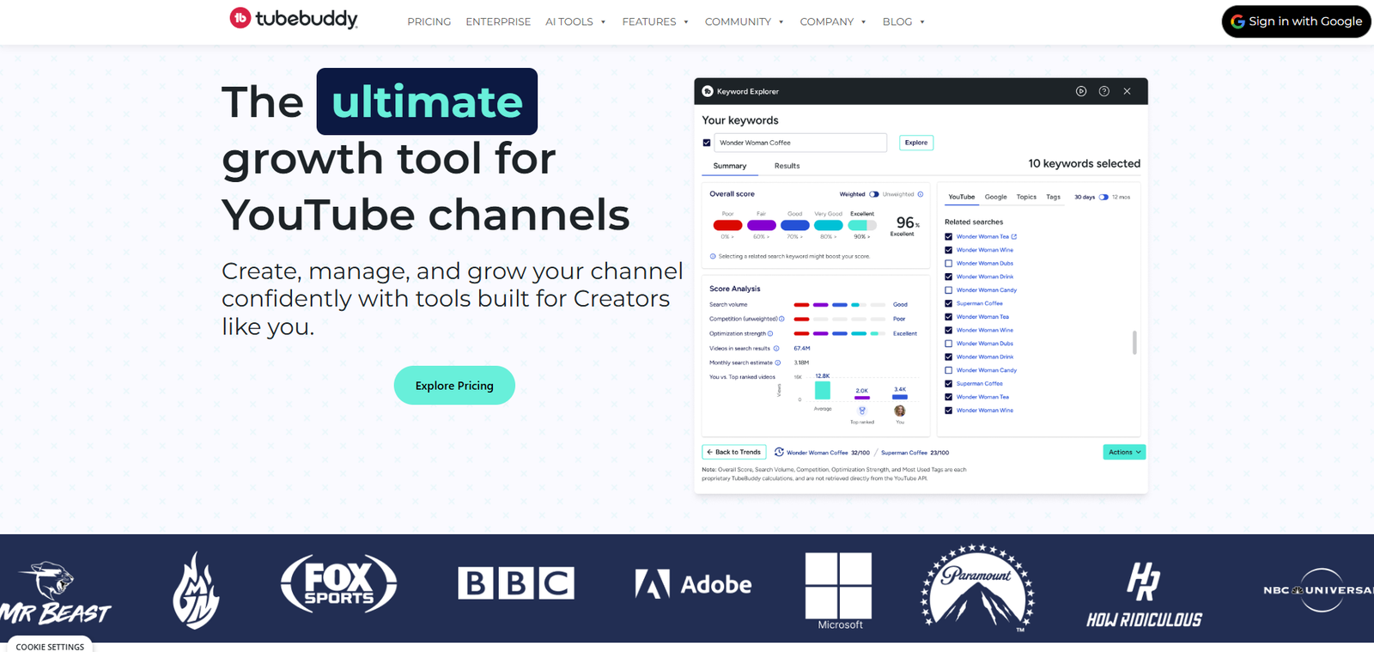Screen dimensions: 1374x652
Task: Open the Actions dropdown button
Action: pos(1124,452)
